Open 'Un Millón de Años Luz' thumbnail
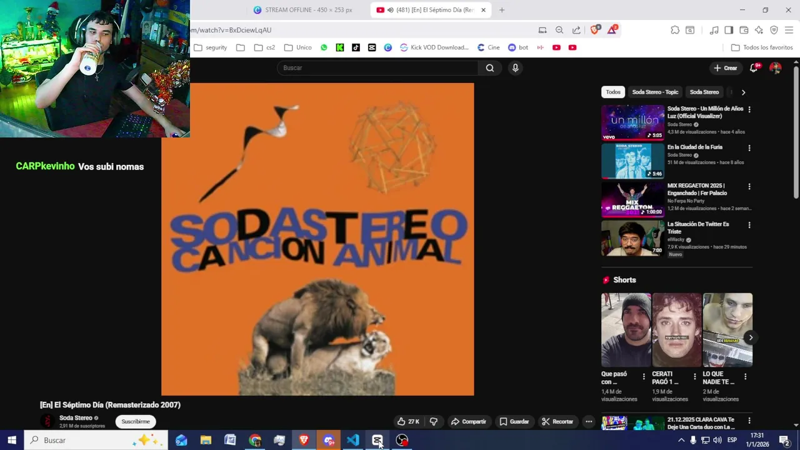The width and height of the screenshot is (800, 450). tap(632, 122)
